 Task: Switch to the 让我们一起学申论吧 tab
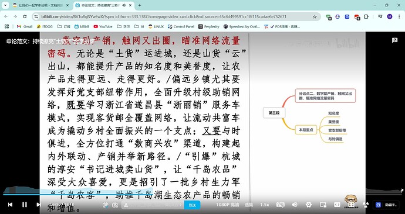coord(41,5)
